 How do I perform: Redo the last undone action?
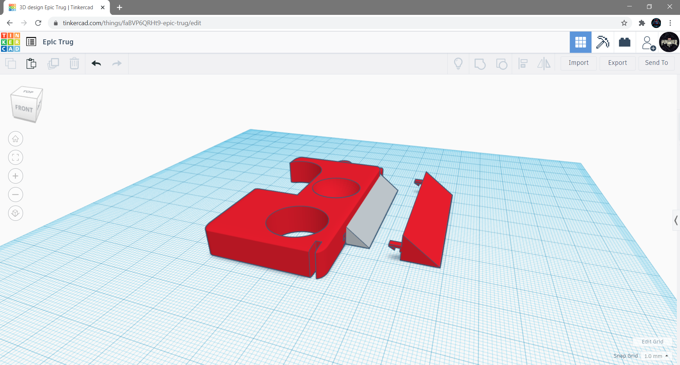[x=117, y=63]
